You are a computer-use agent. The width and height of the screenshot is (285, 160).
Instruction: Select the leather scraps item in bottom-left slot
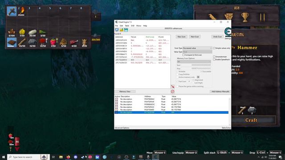point(12,43)
